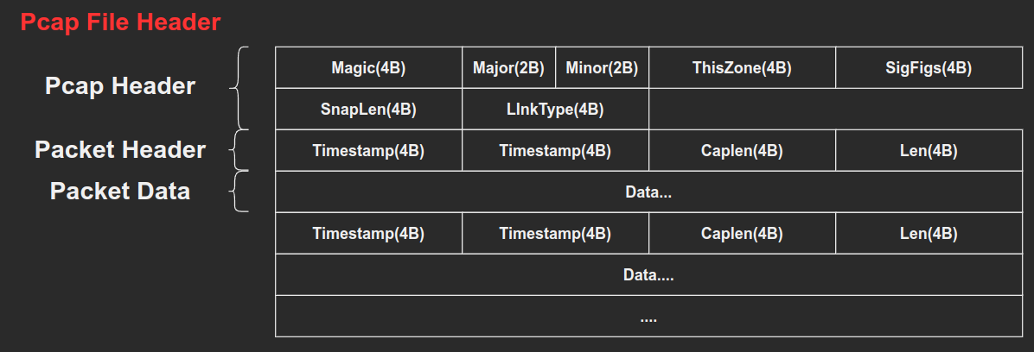Image resolution: width=1034 pixels, height=352 pixels.
Task: Select the Magic(4B) cell
Action: click(368, 67)
